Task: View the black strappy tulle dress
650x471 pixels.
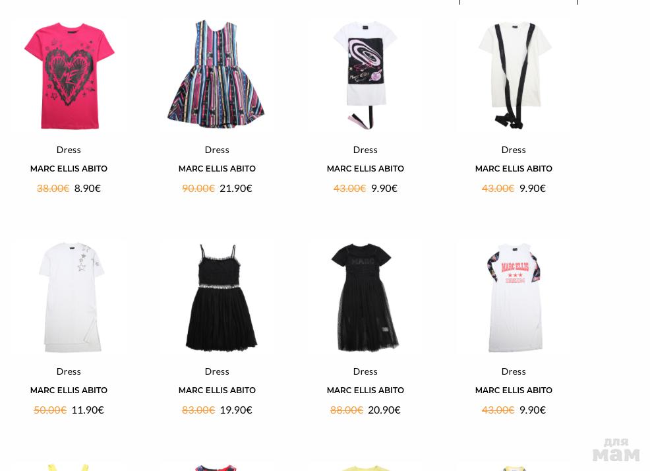Action: pyautogui.click(x=221, y=297)
